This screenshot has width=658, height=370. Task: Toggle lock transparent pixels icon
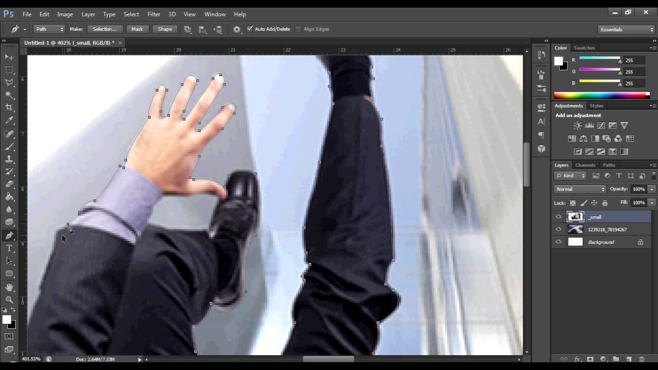point(573,203)
